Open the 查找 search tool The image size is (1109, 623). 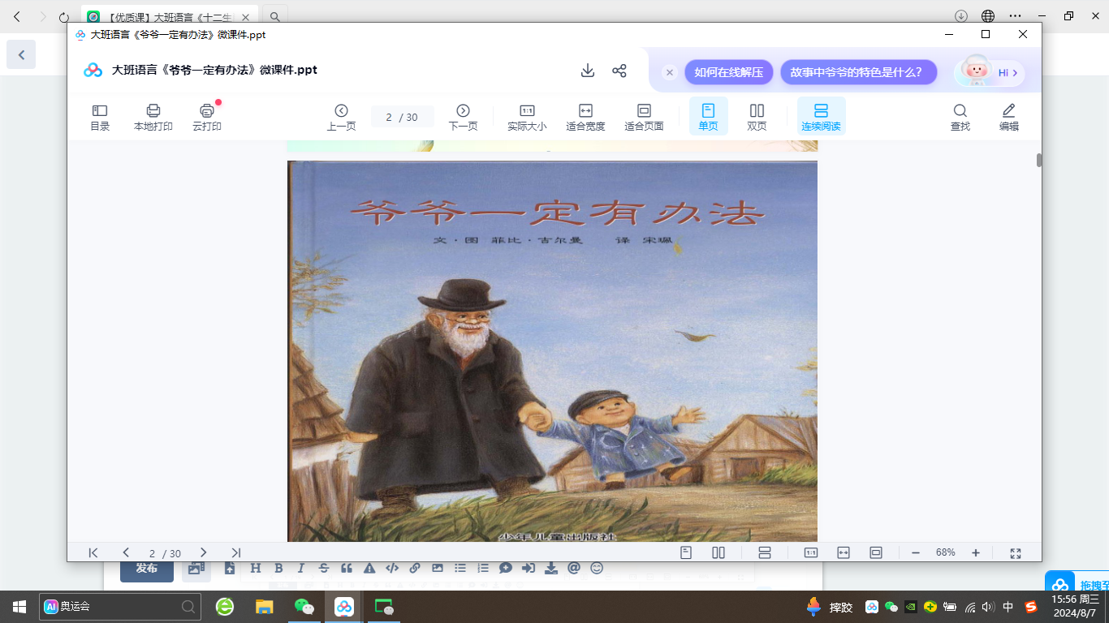[x=960, y=118]
